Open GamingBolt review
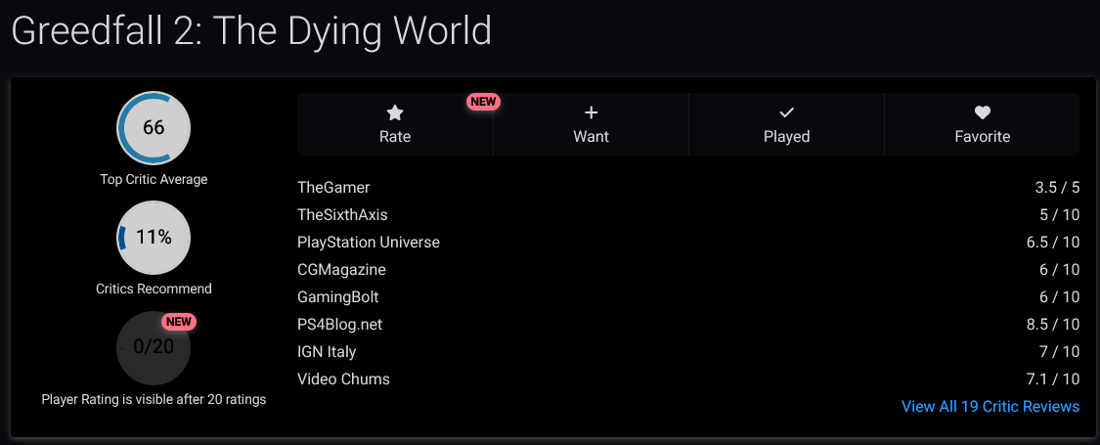The height and width of the screenshot is (445, 1100). (338, 297)
